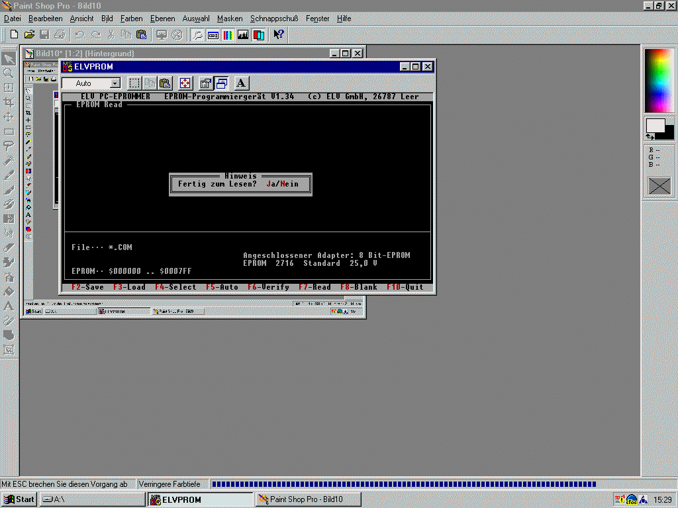678x508 pixels.
Task: Toggle the Tool Palette visibility button
Action: click(197, 34)
